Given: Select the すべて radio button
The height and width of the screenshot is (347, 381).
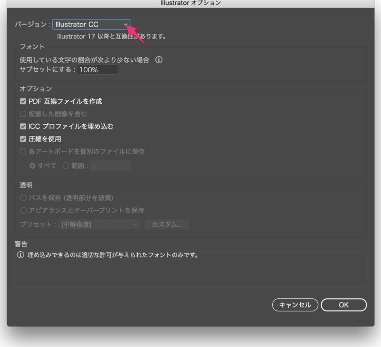Looking at the screenshot, I should pyautogui.click(x=33, y=166).
